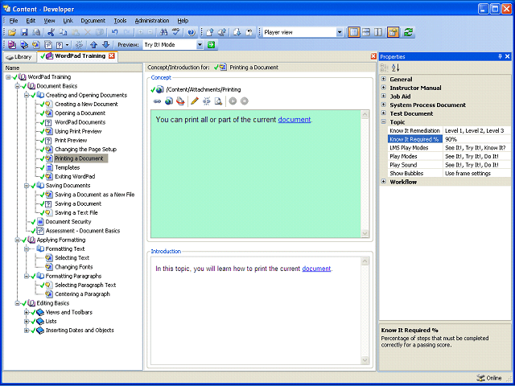515x386 pixels.
Task: Expand the General properties category
Action: (x=383, y=79)
